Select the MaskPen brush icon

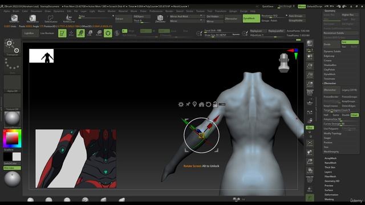(x=14, y=18)
